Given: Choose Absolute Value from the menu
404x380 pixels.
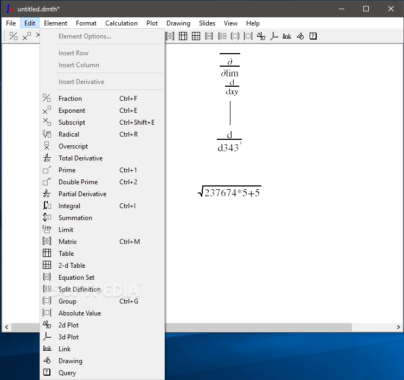Looking at the screenshot, I should 102,313.
